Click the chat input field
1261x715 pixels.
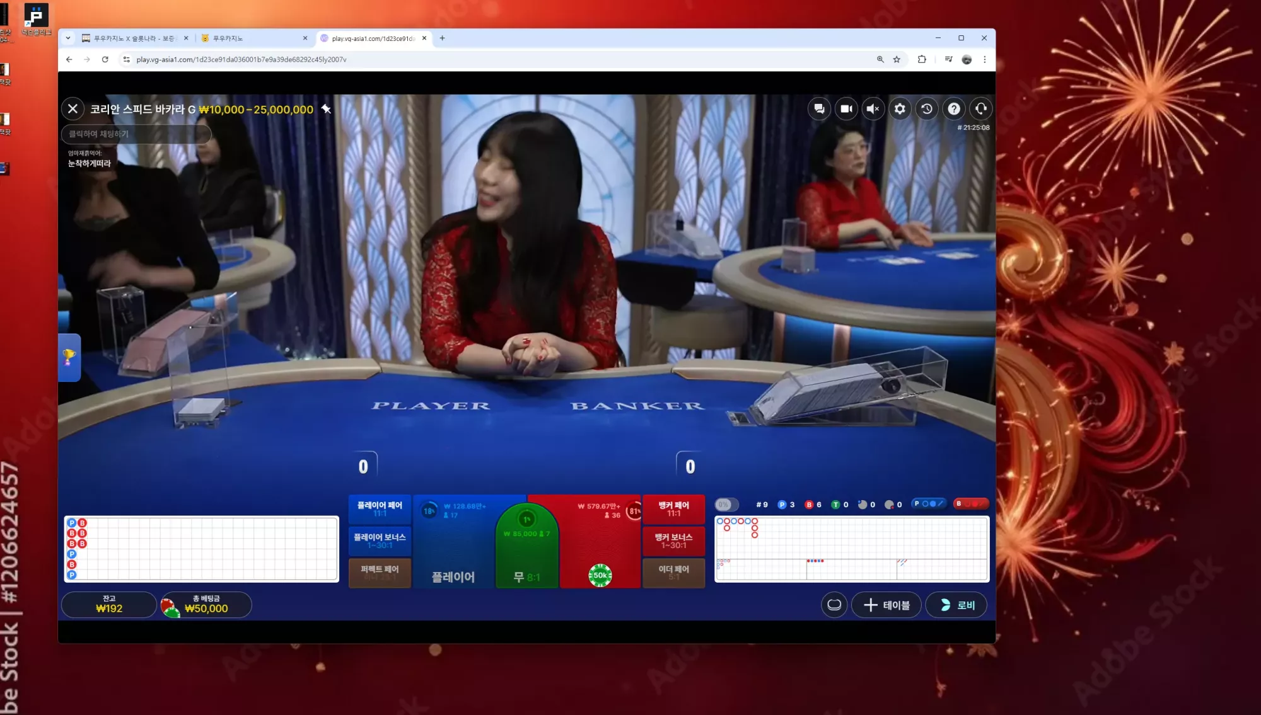[x=136, y=134]
